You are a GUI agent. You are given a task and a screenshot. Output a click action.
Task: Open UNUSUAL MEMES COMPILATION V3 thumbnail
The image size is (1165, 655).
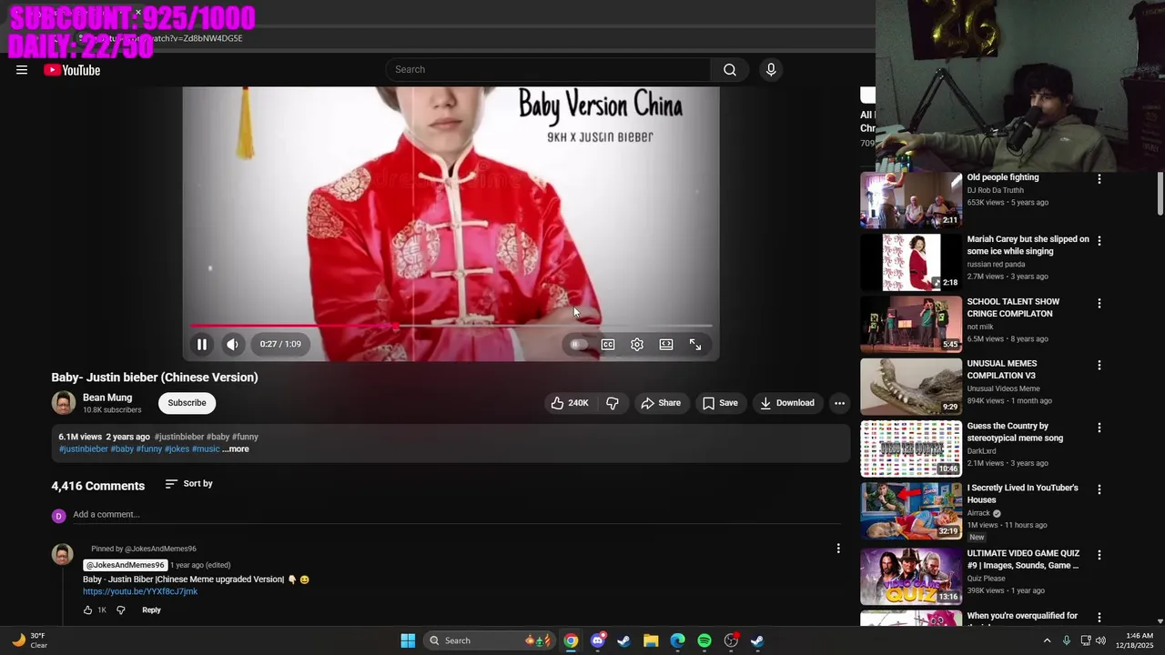(x=911, y=386)
